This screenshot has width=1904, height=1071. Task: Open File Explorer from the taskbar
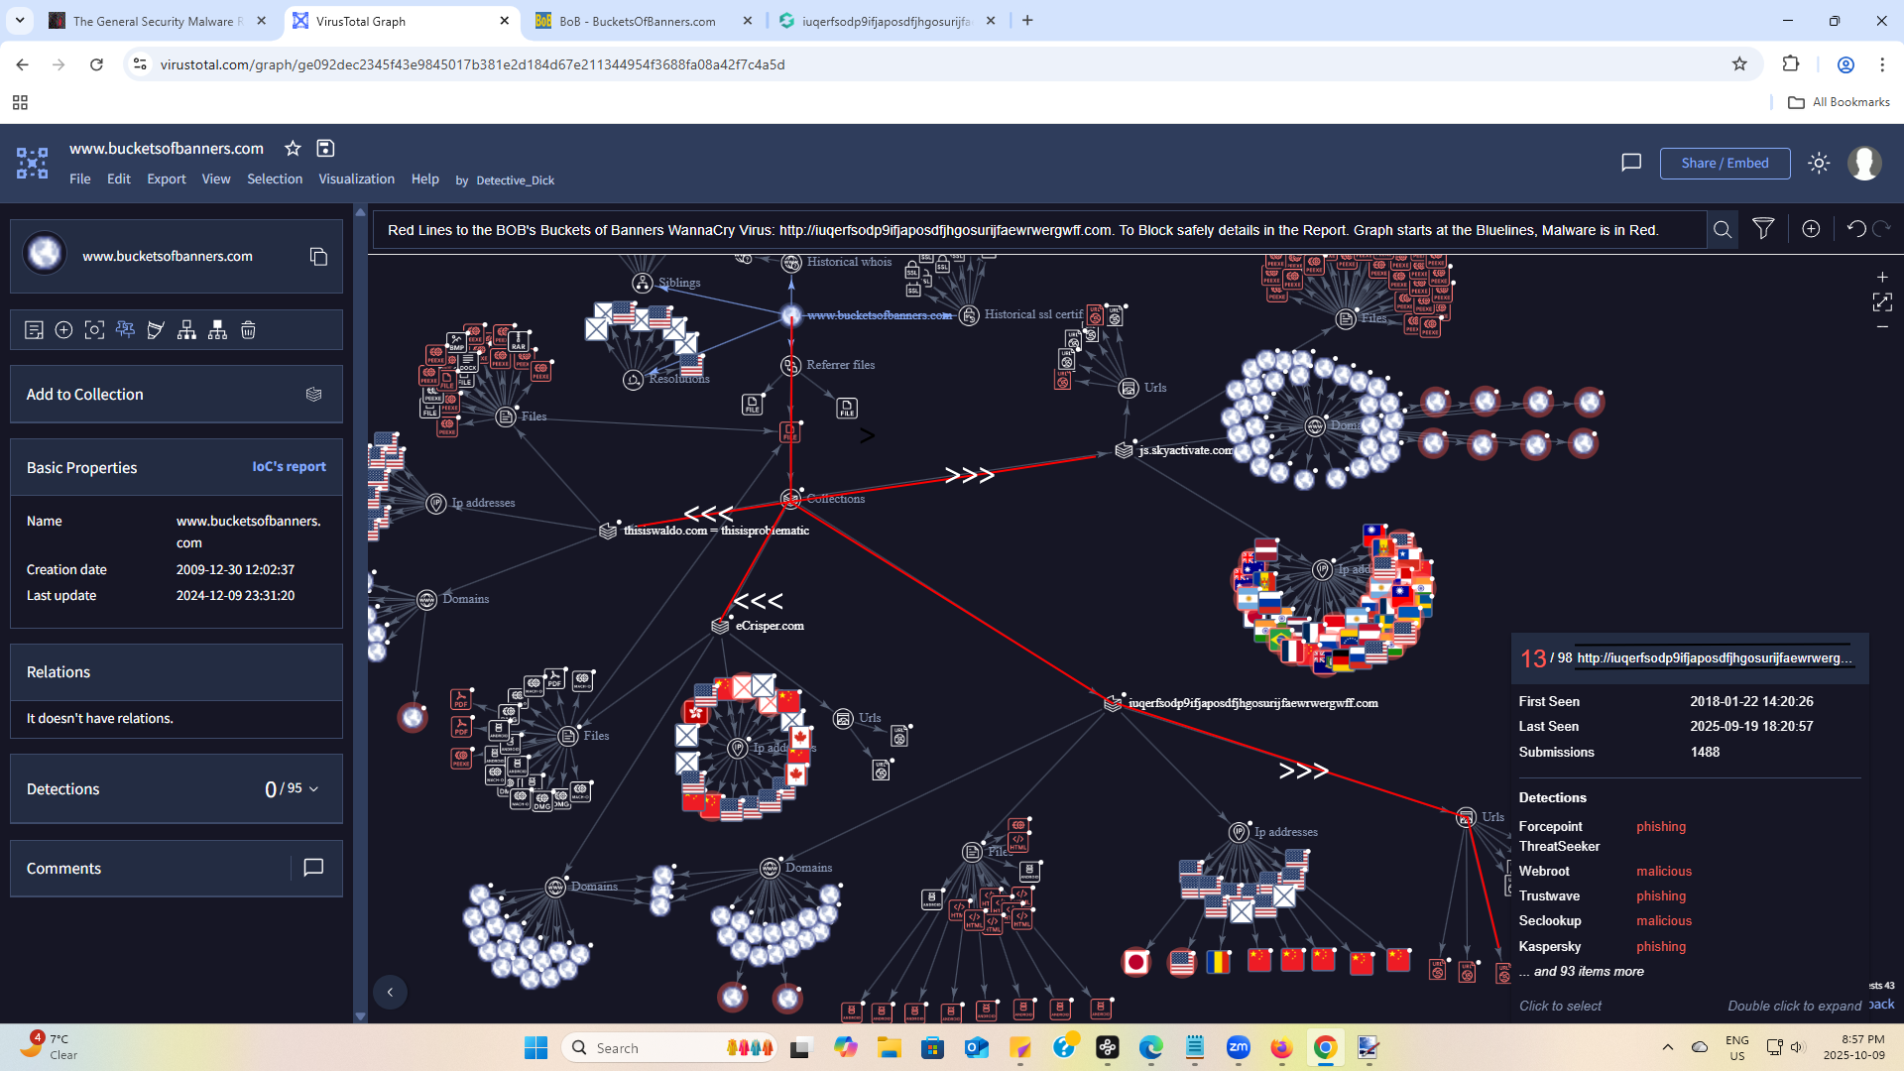(x=889, y=1048)
